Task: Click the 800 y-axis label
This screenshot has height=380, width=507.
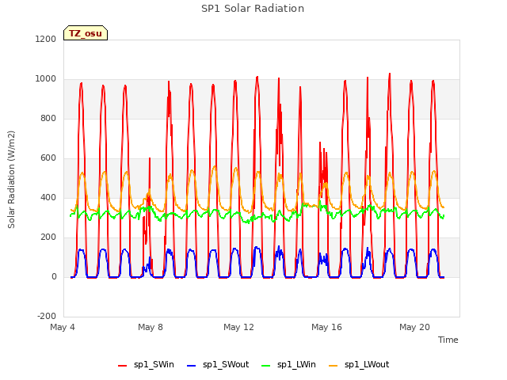Action: (x=48, y=118)
